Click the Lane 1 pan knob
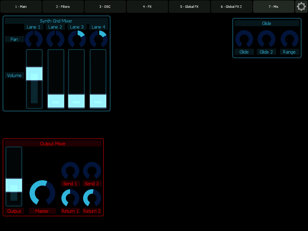 point(34,39)
